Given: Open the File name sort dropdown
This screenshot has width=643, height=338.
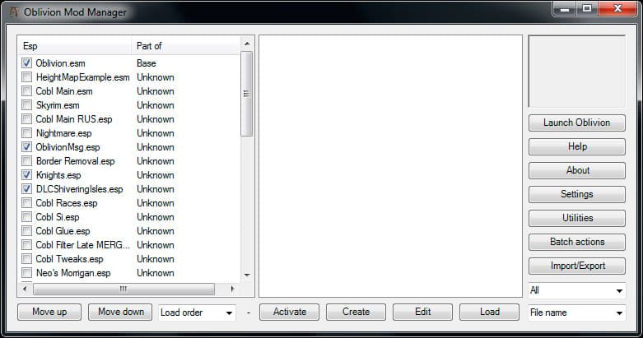Looking at the screenshot, I should [577, 313].
